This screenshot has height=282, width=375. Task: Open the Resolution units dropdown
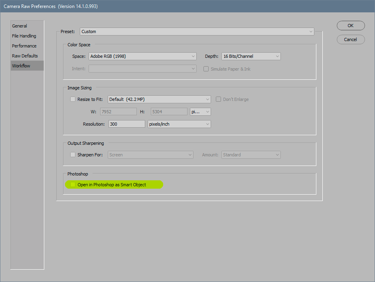[x=179, y=124]
